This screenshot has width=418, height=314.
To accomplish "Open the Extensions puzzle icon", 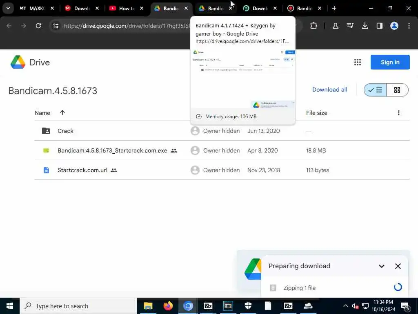I will click(314, 26).
